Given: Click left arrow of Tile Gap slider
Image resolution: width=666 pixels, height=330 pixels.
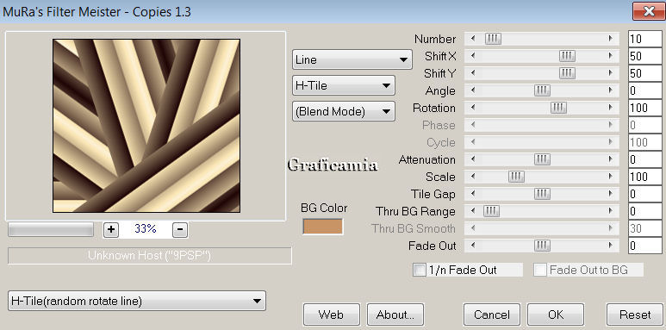Looking at the screenshot, I should click(x=473, y=194).
